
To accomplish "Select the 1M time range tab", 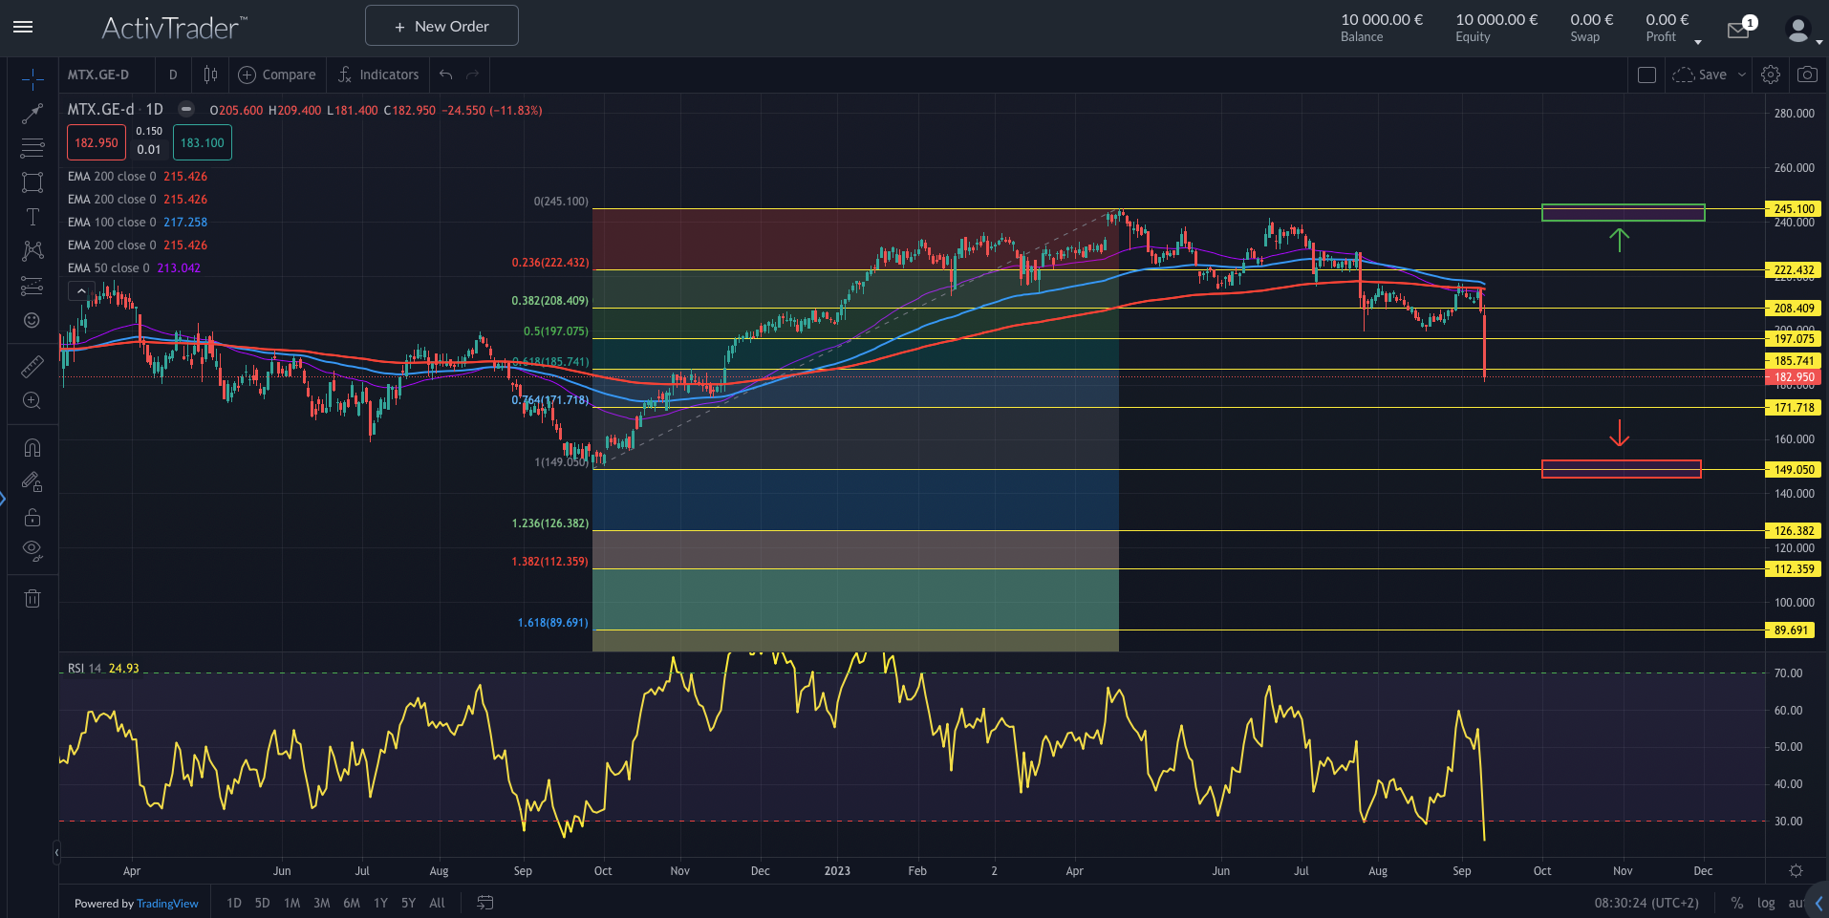I will point(291,903).
